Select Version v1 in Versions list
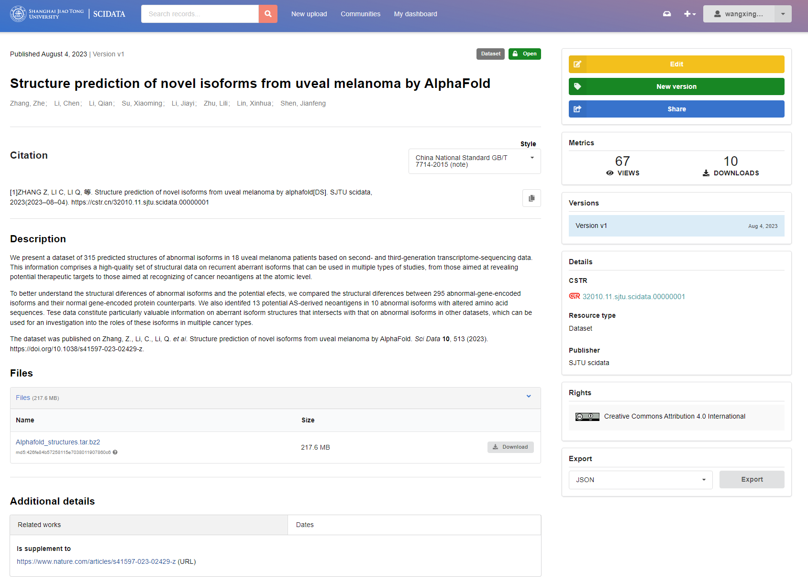Image resolution: width=808 pixels, height=582 pixels. tap(676, 226)
